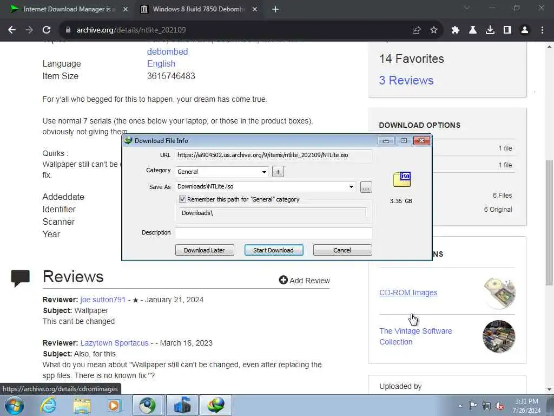
Task: Click the 6 Original text in download options
Action: 498,210
